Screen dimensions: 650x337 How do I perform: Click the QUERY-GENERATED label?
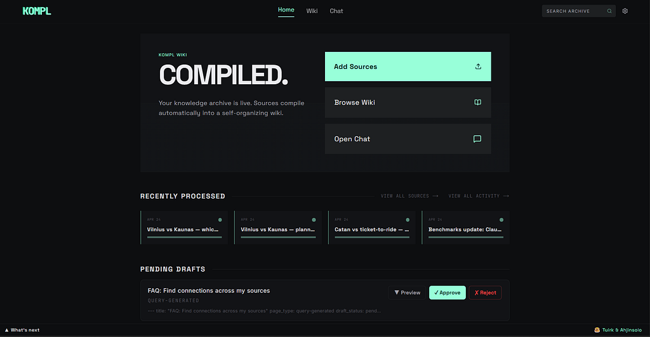coord(173,301)
